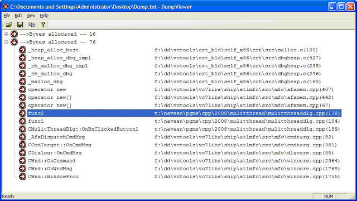Click arrow icon next to CWnd::OnWndMsg
The image size is (357, 201).
(x=22, y=169)
